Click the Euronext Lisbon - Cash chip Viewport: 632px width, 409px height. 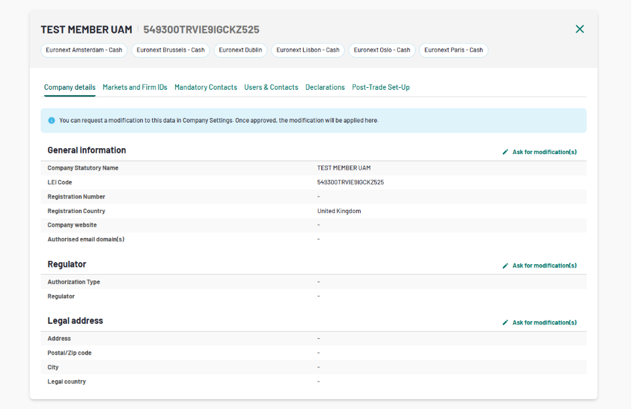pyautogui.click(x=308, y=50)
